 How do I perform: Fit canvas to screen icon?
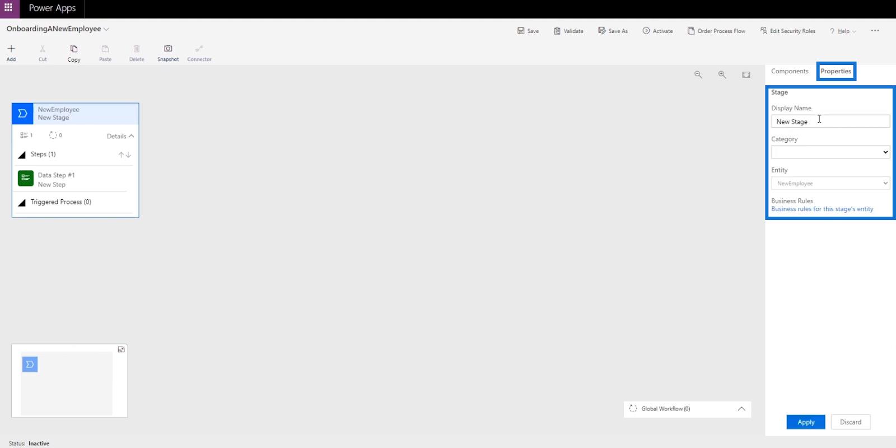[746, 74]
